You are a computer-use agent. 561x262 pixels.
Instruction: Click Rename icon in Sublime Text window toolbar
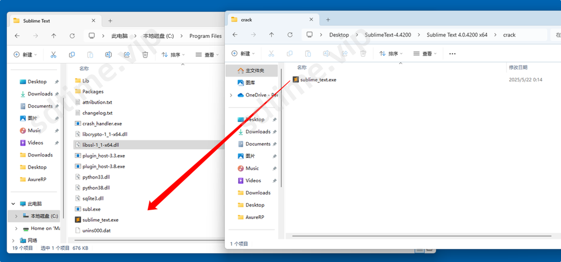109,54
